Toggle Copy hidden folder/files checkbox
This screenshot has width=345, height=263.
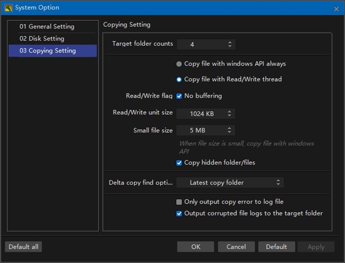[179, 163]
